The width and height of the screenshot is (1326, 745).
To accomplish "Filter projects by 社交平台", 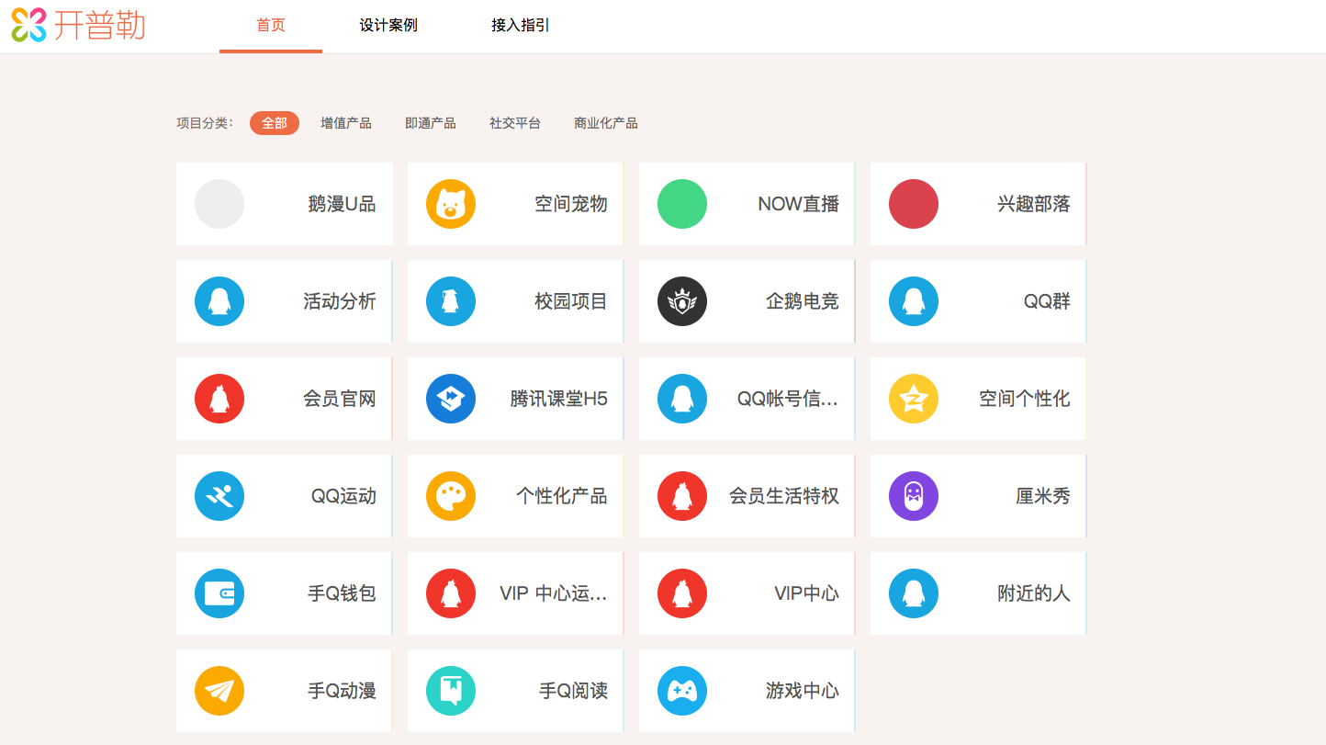I will (515, 123).
